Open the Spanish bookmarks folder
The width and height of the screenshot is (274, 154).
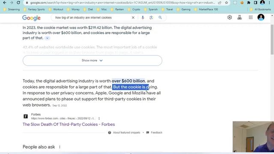pos(151,9)
